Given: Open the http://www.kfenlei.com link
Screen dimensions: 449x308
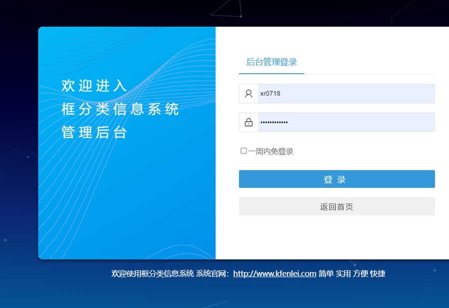Looking at the screenshot, I should point(274,274).
